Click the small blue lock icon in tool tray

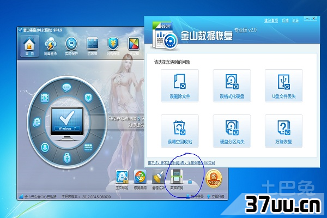[190, 181]
